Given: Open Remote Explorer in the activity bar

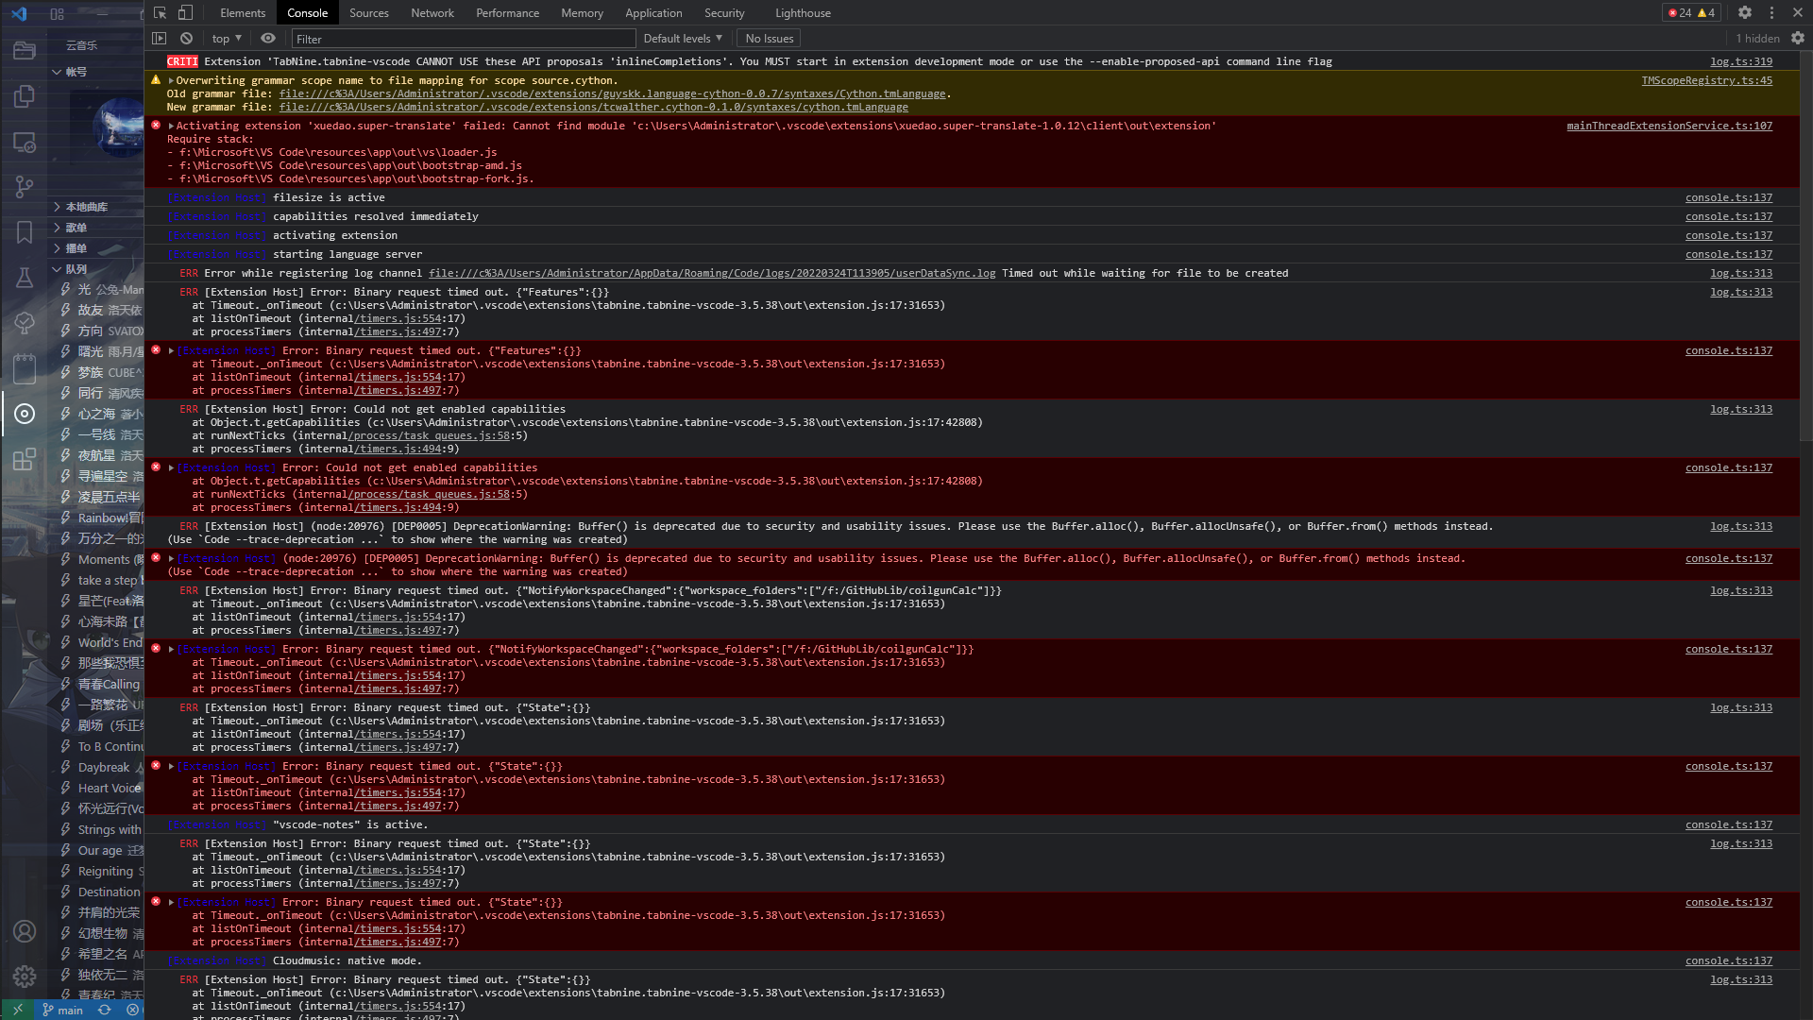Looking at the screenshot, I should click(25, 143).
